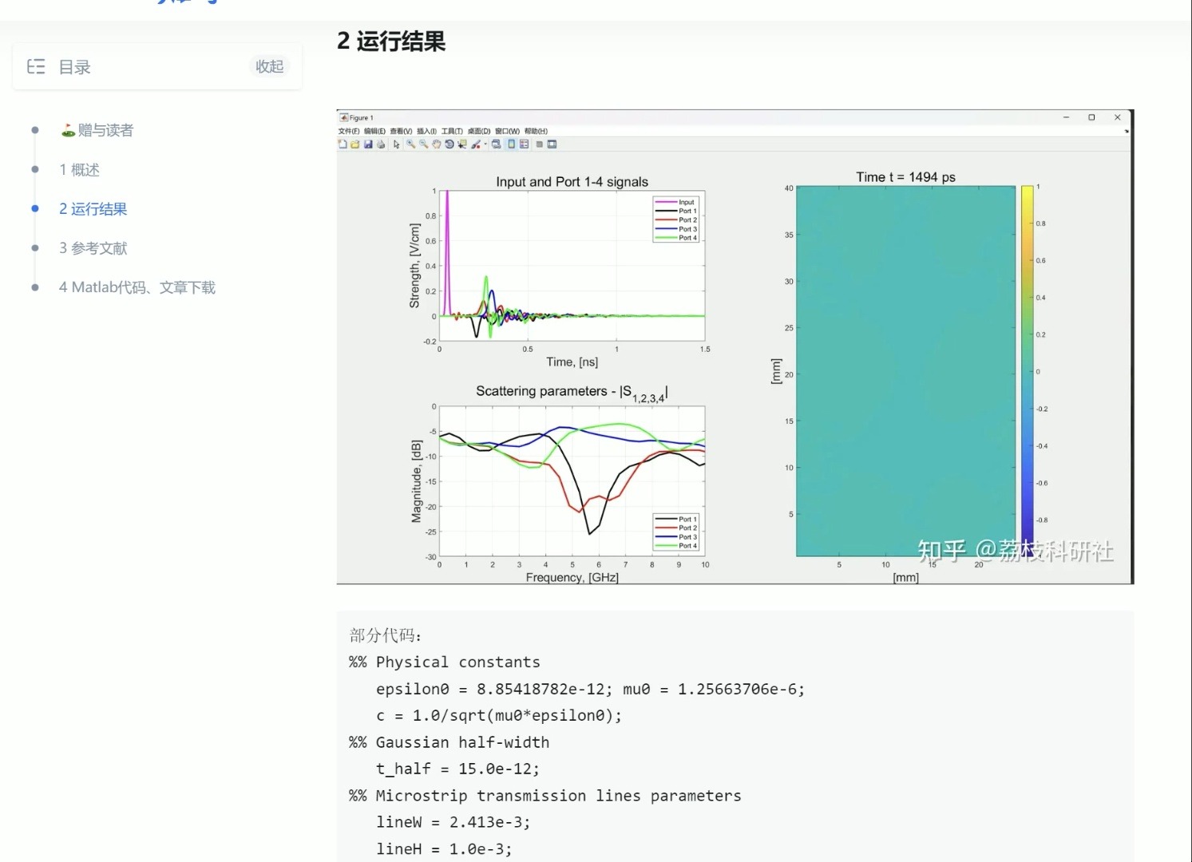The height and width of the screenshot is (862, 1192).
Task: Open the 帮助(H) menu in Figure window
Action: pyautogui.click(x=536, y=131)
